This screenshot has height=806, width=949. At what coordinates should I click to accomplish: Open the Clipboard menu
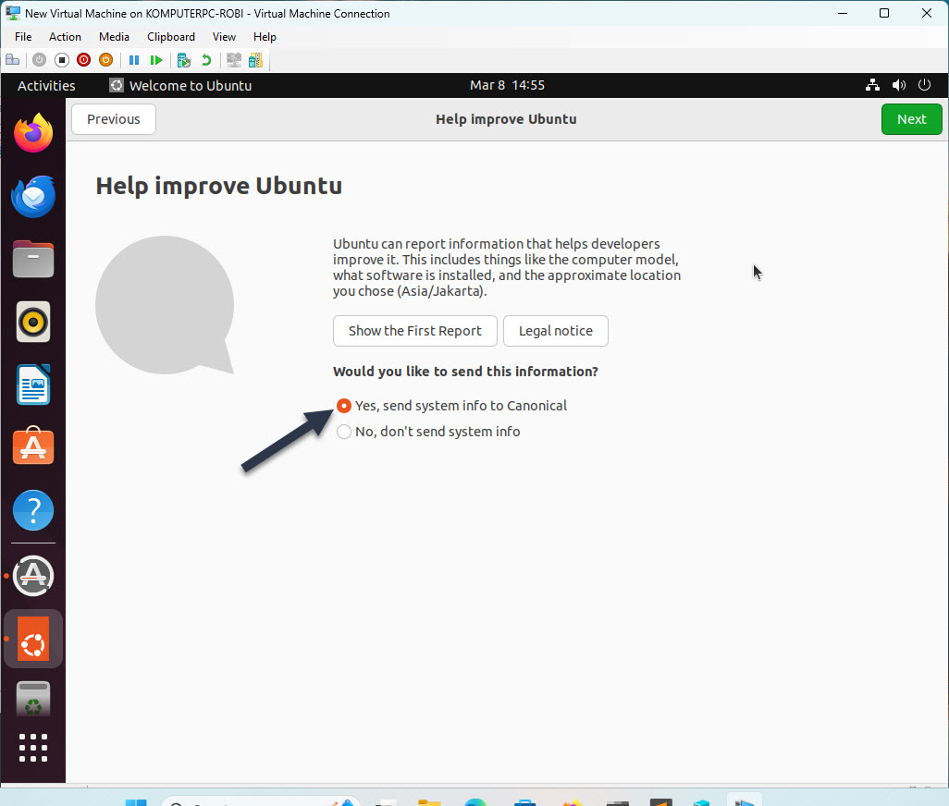coord(170,37)
